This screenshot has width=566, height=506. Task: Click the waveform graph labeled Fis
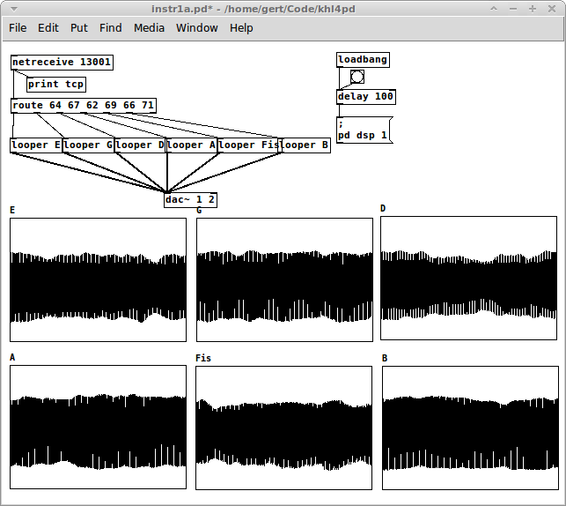[x=283, y=428]
